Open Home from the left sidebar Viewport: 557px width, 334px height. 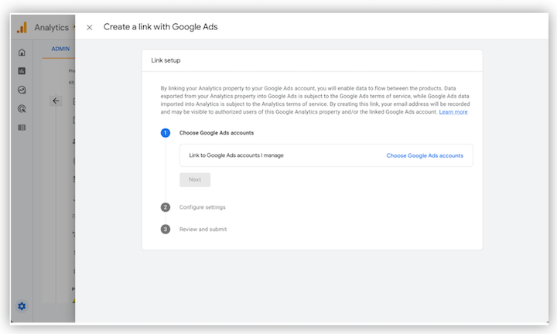pos(22,53)
